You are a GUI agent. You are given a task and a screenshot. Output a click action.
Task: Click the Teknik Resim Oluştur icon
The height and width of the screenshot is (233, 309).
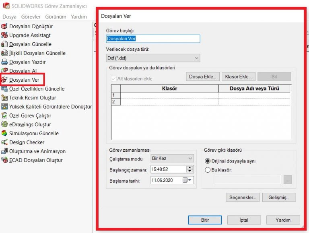pyautogui.click(x=4, y=98)
